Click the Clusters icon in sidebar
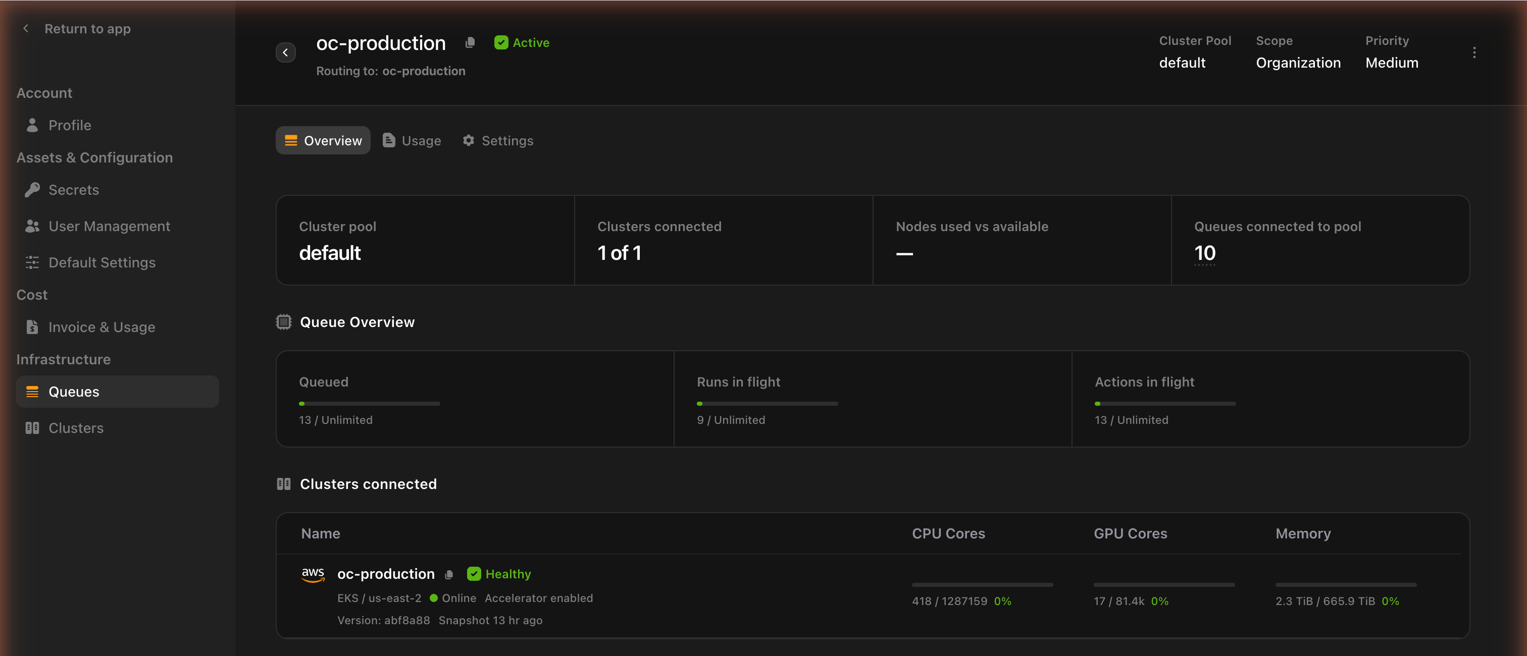 click(33, 427)
